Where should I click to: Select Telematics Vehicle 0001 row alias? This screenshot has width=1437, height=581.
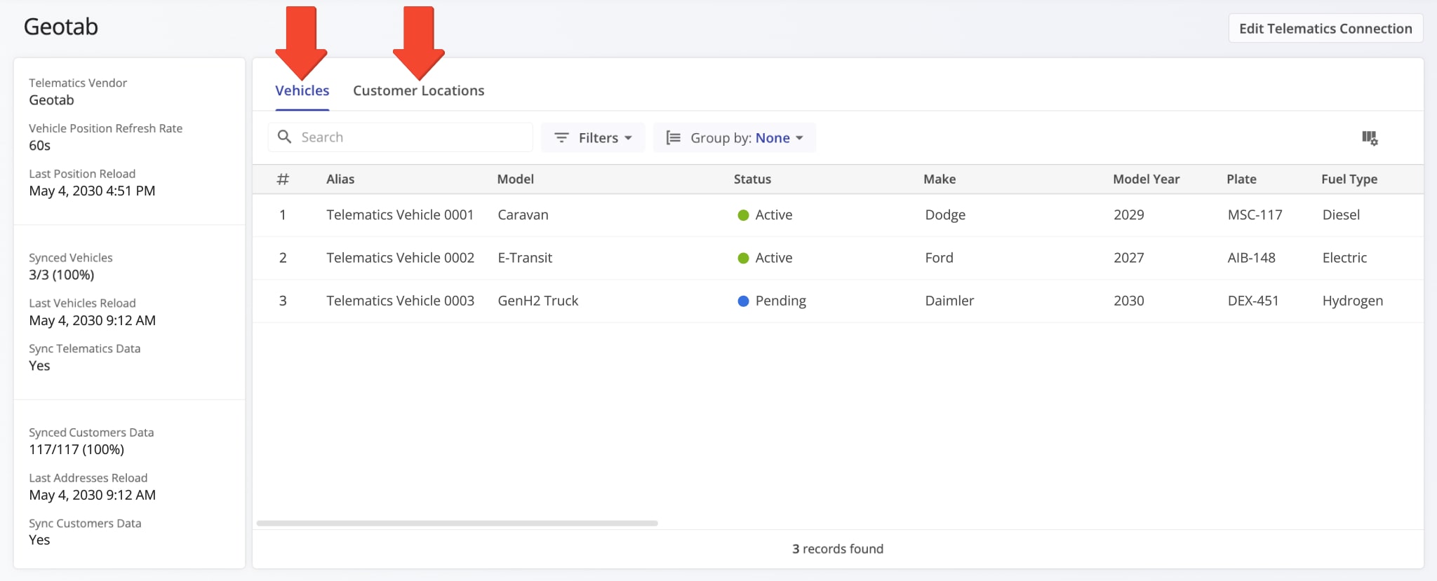pos(400,215)
